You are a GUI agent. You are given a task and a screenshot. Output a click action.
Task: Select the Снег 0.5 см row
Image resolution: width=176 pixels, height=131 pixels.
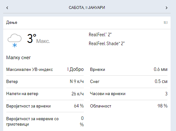click(x=129, y=81)
